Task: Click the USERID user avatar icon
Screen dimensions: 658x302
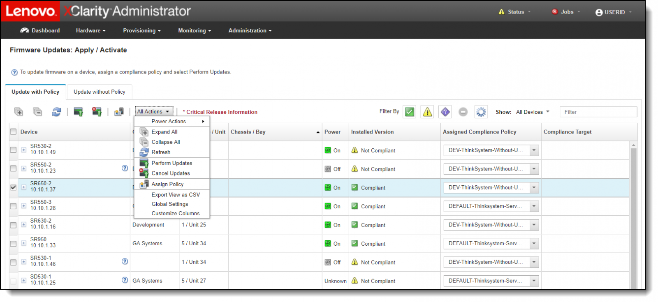Action: click(x=599, y=12)
